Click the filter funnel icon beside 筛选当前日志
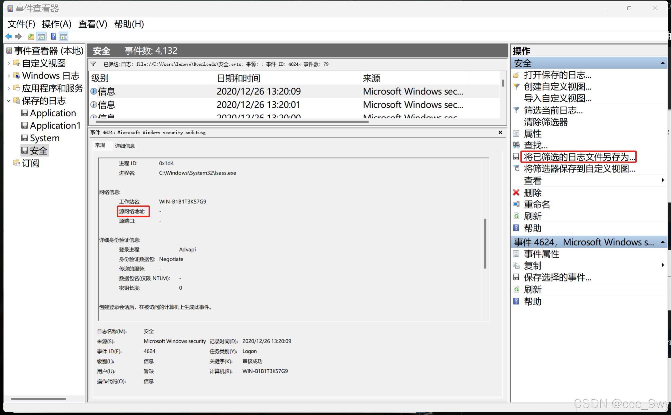Image resolution: width=671 pixels, height=415 pixels. pos(516,110)
